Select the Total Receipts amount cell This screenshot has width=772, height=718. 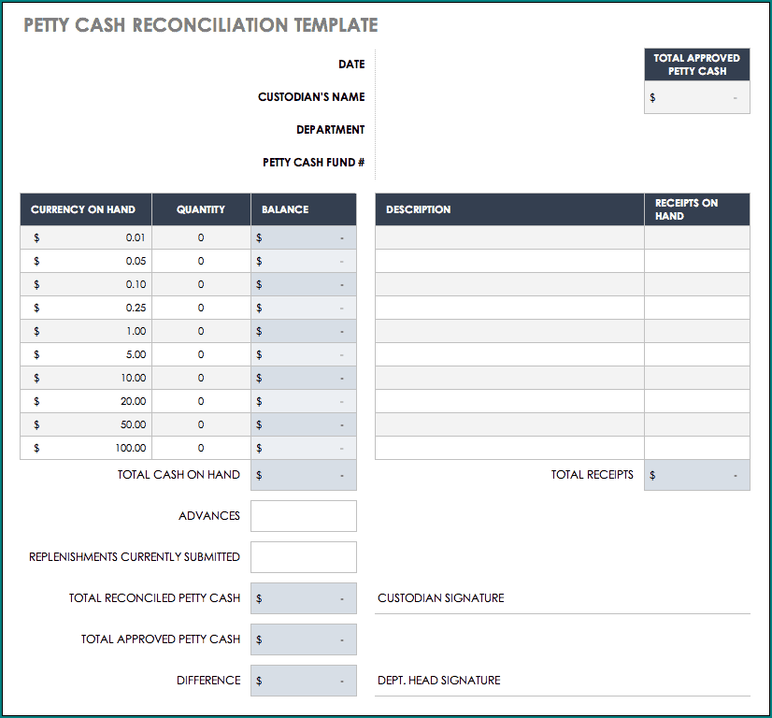696,475
